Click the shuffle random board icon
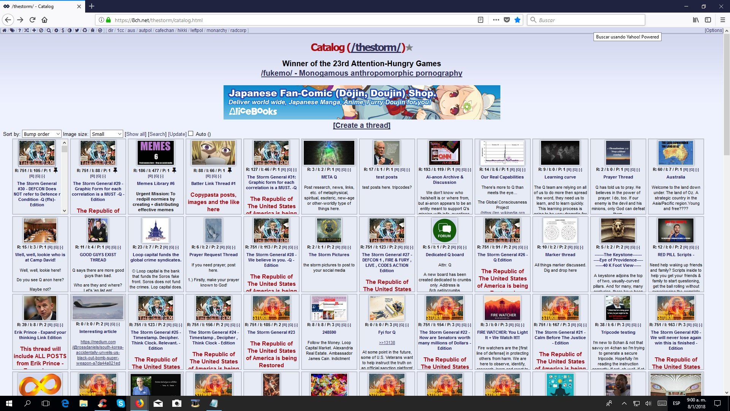 coord(27,30)
